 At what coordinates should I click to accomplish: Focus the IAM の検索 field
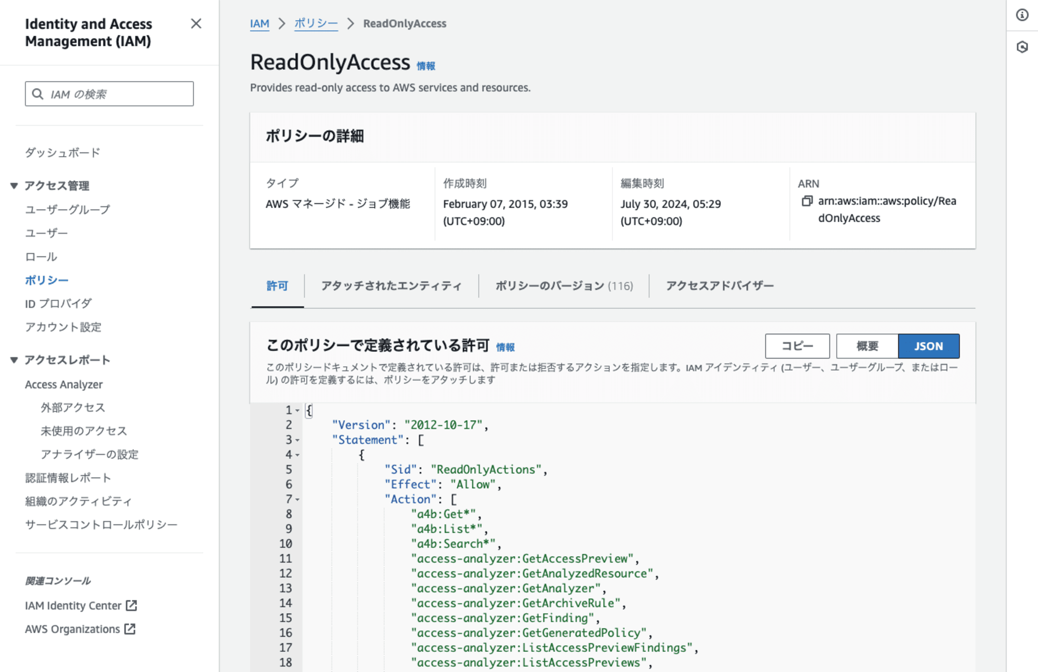tap(110, 94)
